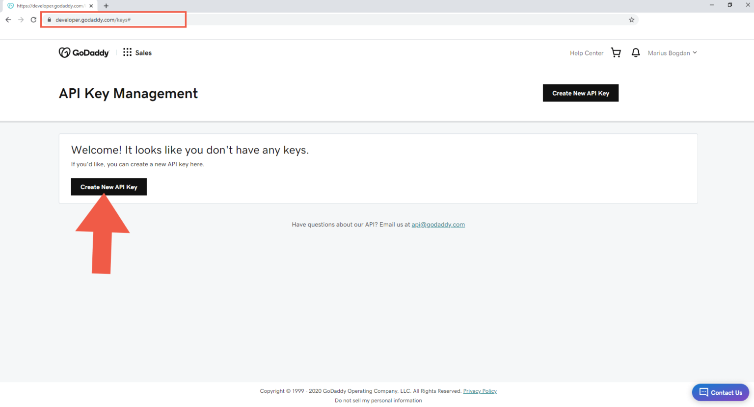Open the shopping cart icon
This screenshot has width=754, height=407.
pyautogui.click(x=616, y=52)
